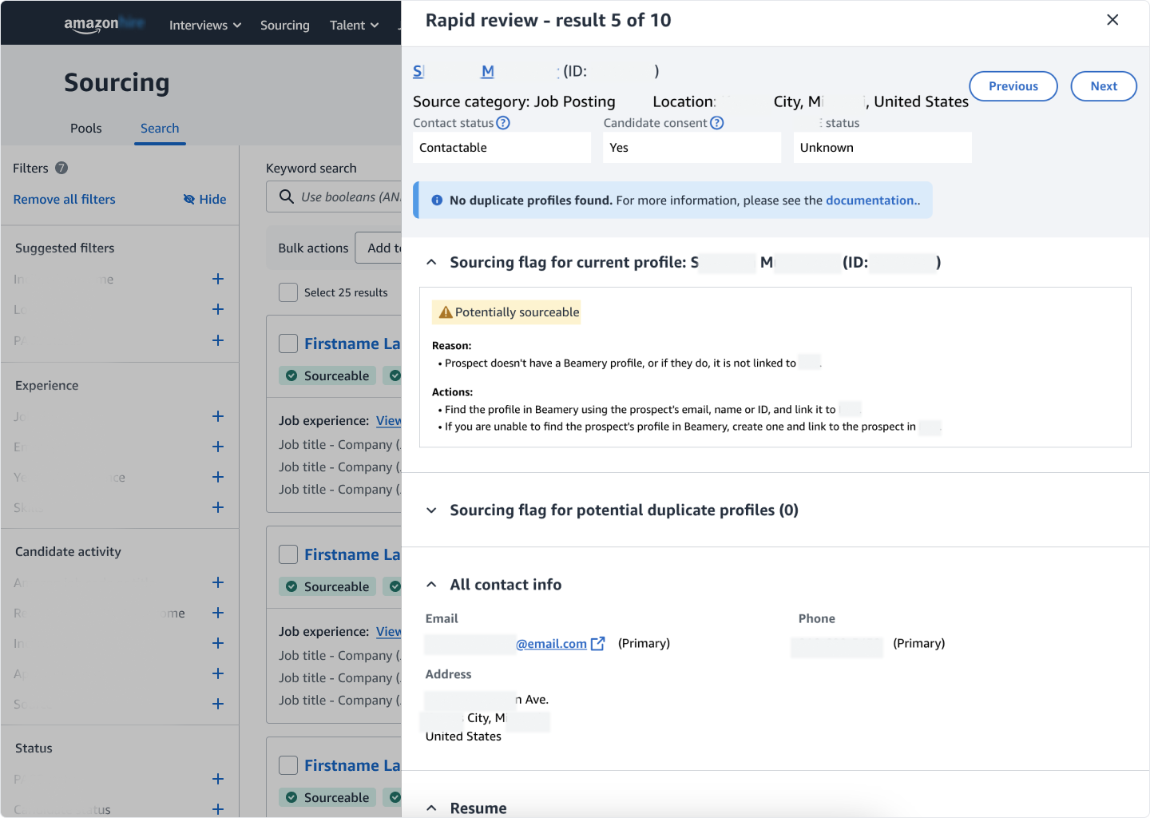
Task: Open email external link icon
Action: tap(597, 644)
